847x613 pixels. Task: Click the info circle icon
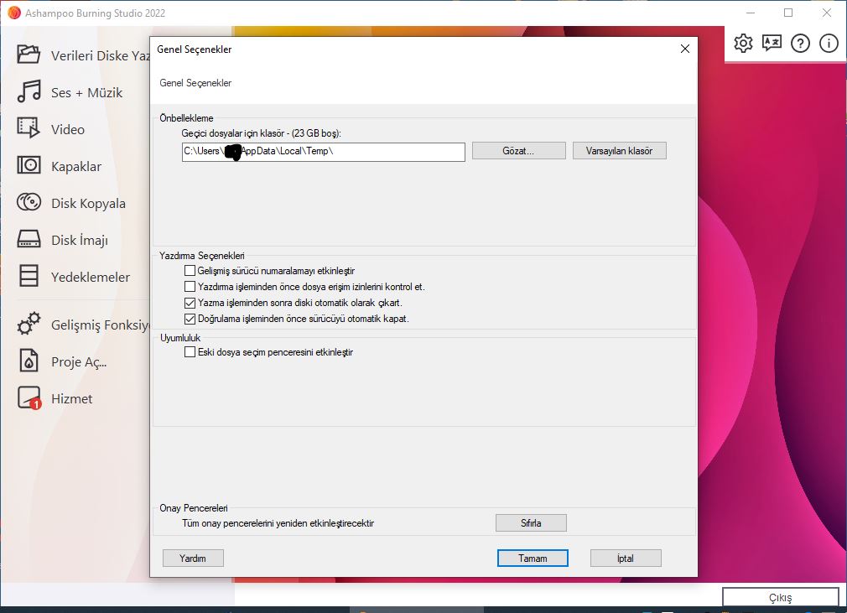point(829,44)
